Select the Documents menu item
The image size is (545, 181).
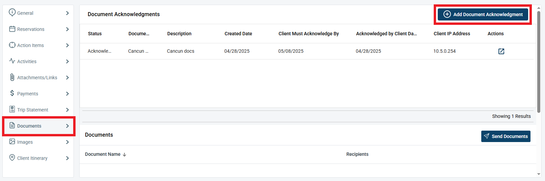tap(38, 126)
